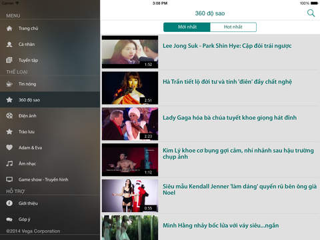Viewport: 320px width, 240px height.
Task: Click the star icon beside Trào lưu
Action: (9, 131)
